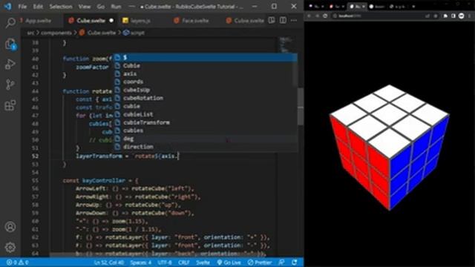Image resolution: width=475 pixels, height=267 pixels.
Task: Select 'axis' autocomplete suggestion
Action: tap(205, 73)
